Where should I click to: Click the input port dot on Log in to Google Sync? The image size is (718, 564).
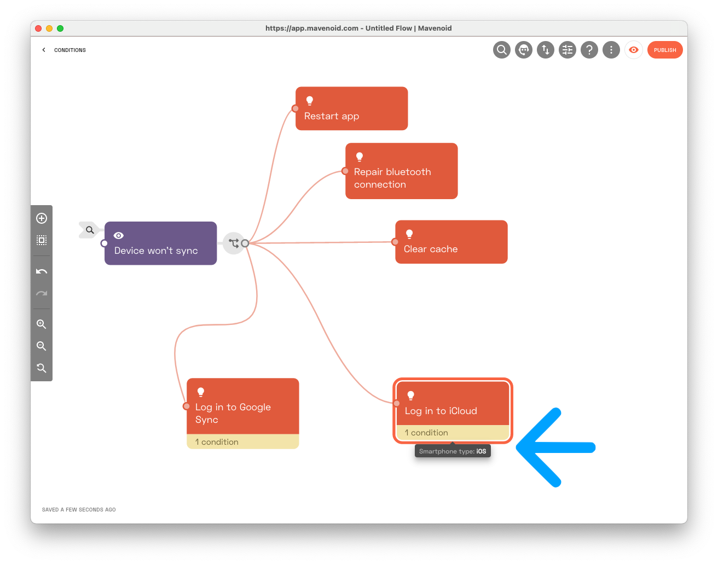(x=187, y=406)
